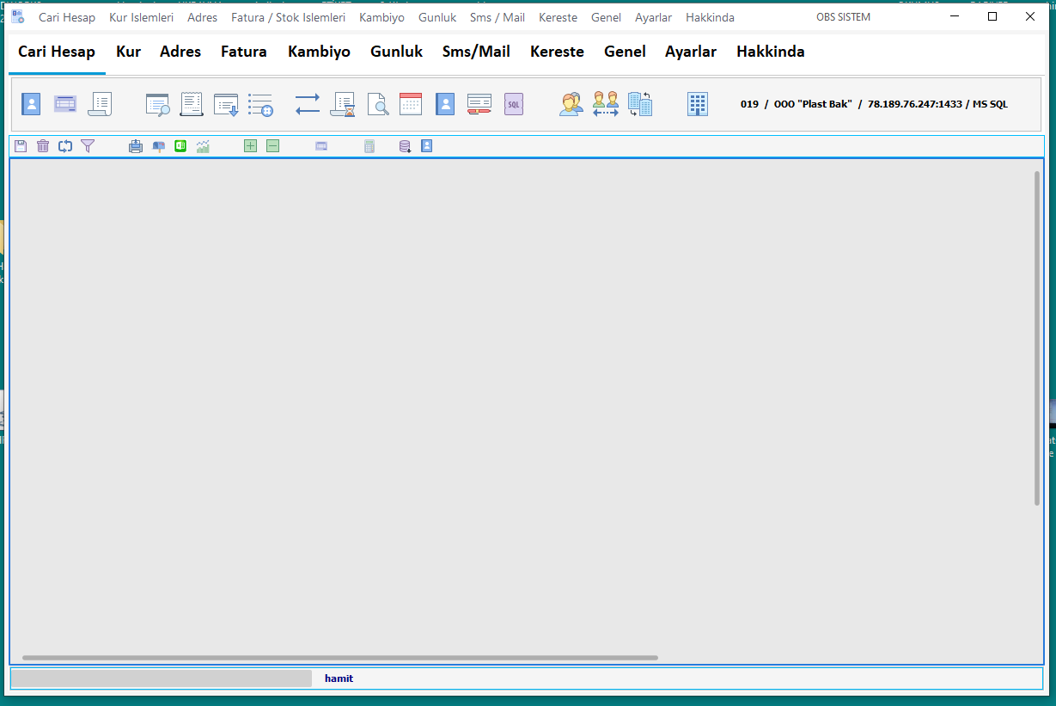This screenshot has width=1056, height=706.
Task: Switch to the bold Adres tab
Action: (x=180, y=52)
